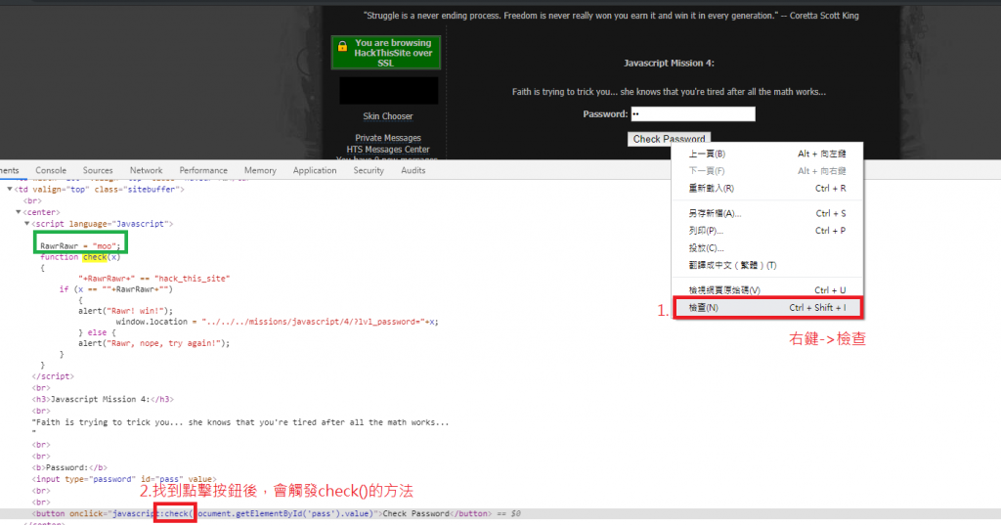Collapse the td sitebuffer node

(x=9, y=189)
